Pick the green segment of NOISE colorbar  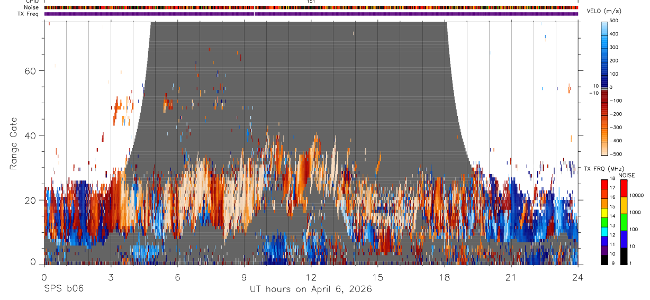tap(624, 222)
